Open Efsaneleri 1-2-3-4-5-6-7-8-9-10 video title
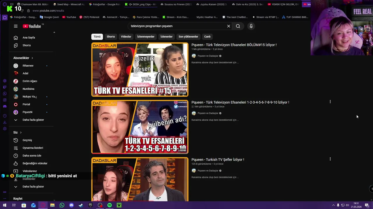 tap(240, 102)
